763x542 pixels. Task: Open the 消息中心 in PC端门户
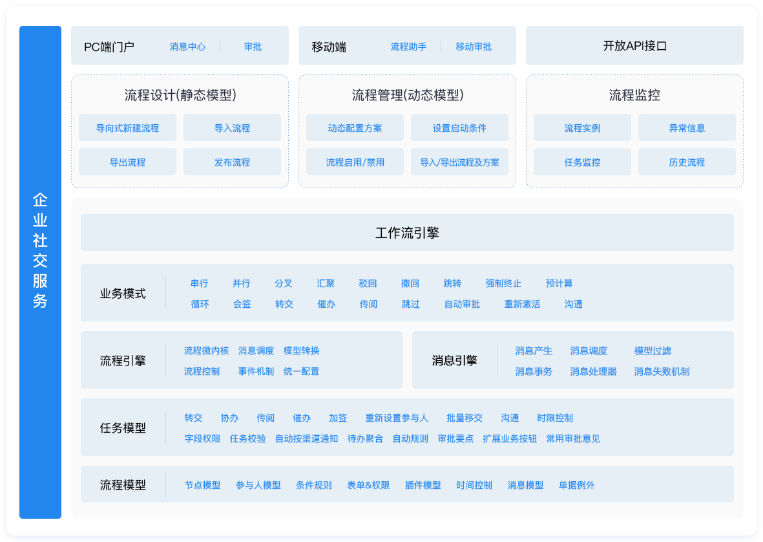187,46
